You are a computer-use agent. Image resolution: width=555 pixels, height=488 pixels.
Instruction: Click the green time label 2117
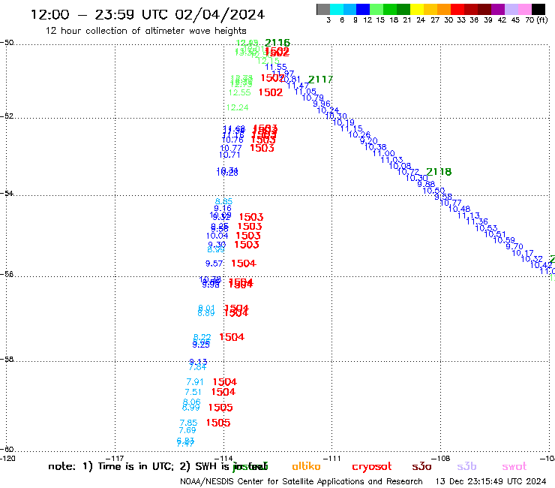(x=320, y=80)
